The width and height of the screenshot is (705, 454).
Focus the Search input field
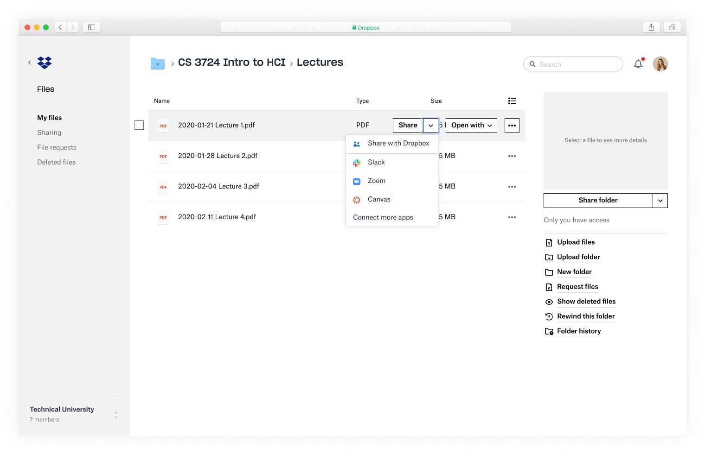577,64
